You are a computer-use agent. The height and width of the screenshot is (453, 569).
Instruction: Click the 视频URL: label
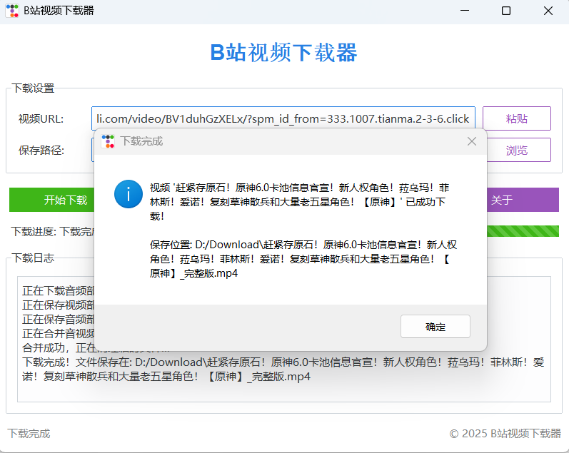41,119
